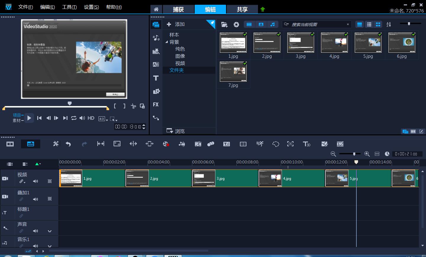
Task: Toggle show audio files in library
Action: point(272,25)
